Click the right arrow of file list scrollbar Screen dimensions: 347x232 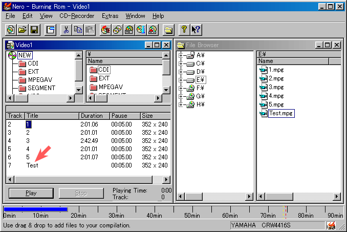point(337,196)
